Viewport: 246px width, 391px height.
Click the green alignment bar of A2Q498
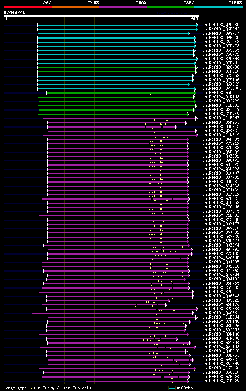(117, 67)
